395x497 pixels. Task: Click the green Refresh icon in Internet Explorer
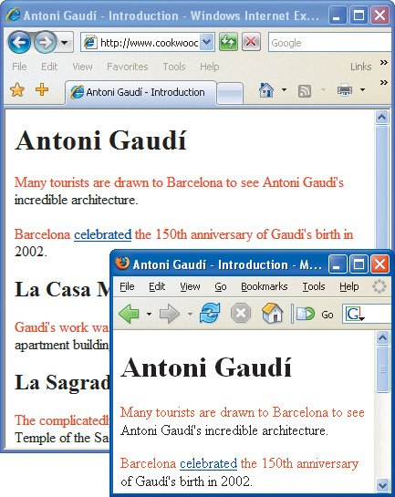[x=228, y=42]
